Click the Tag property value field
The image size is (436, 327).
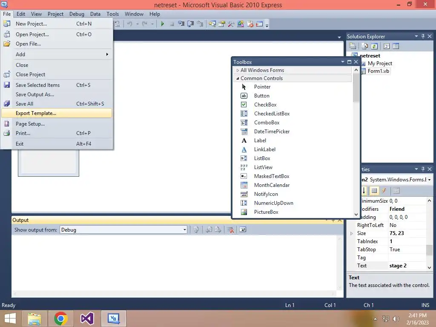[x=407, y=258]
